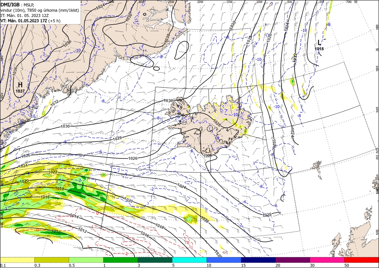Image resolution: width=379 pixels, height=268 pixels.
Task: Click the '0.1' legend scale value
Action: click(x=2, y=265)
